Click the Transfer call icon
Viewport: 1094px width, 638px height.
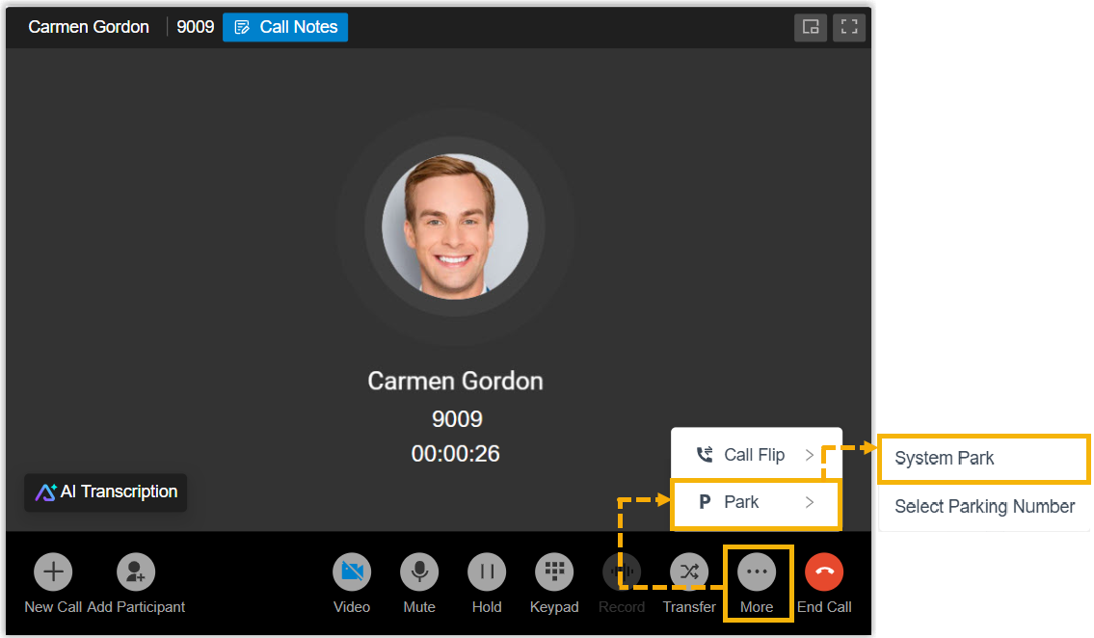pyautogui.click(x=689, y=572)
